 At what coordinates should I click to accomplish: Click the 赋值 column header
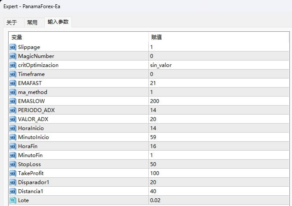pos(156,37)
